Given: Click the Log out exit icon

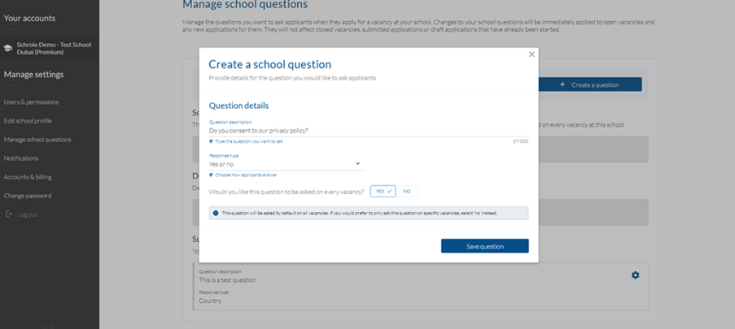Looking at the screenshot, I should [8, 214].
